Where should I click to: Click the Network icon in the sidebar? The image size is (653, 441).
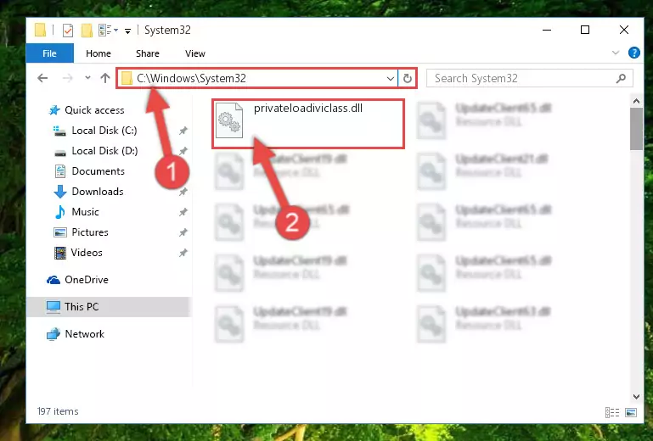53,334
